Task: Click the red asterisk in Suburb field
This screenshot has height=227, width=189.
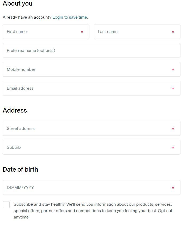Action: coord(173,148)
